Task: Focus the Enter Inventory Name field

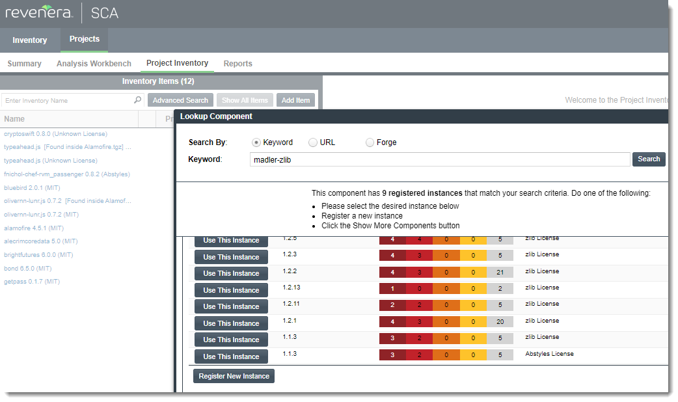Action: pos(68,100)
